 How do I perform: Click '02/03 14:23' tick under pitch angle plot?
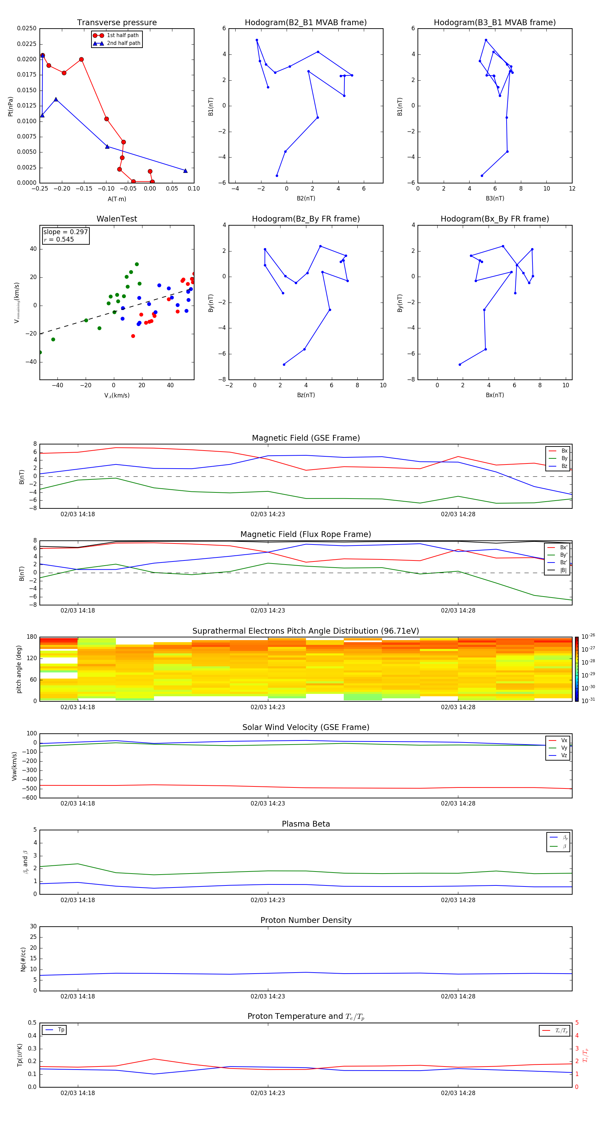[268, 707]
